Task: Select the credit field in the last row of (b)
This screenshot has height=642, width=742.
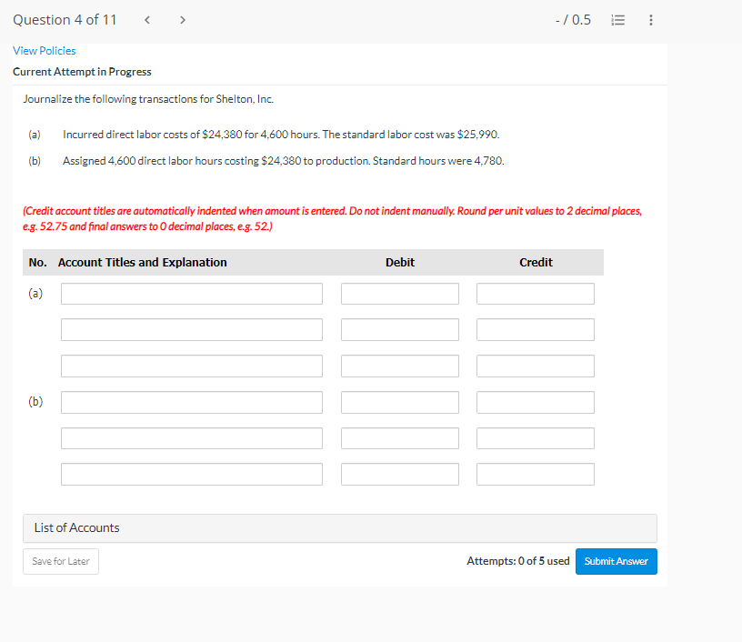Action: pyautogui.click(x=535, y=474)
